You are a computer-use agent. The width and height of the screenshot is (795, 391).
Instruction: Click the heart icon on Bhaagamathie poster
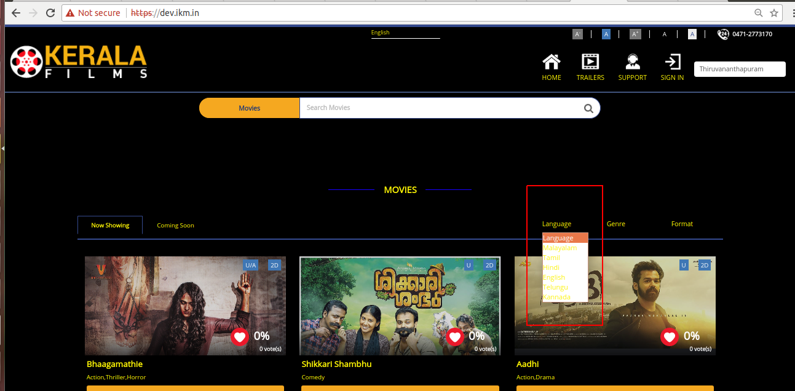tap(240, 337)
